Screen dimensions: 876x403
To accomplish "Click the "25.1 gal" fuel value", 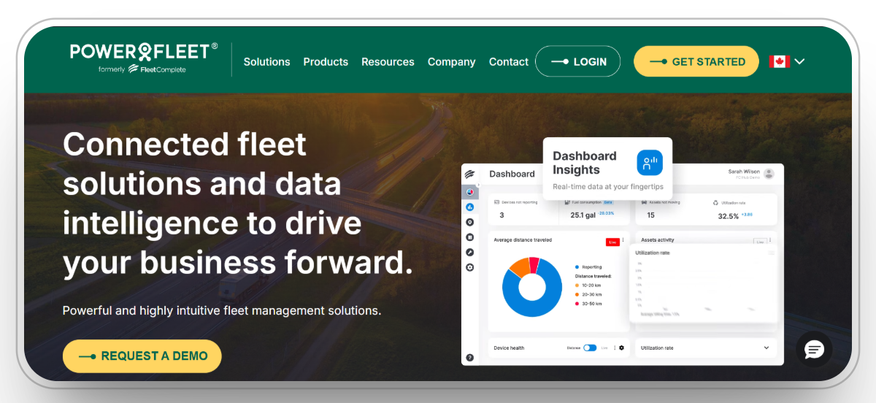I will click(x=583, y=215).
